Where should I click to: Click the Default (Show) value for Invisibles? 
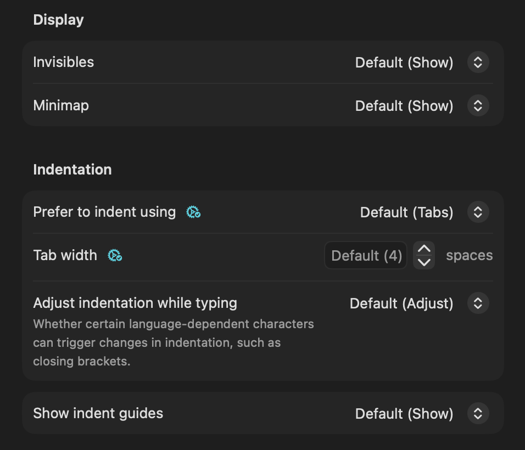[x=404, y=63]
